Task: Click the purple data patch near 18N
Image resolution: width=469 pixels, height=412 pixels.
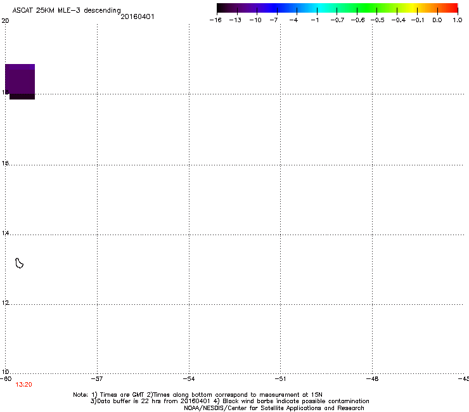Action: click(20, 81)
